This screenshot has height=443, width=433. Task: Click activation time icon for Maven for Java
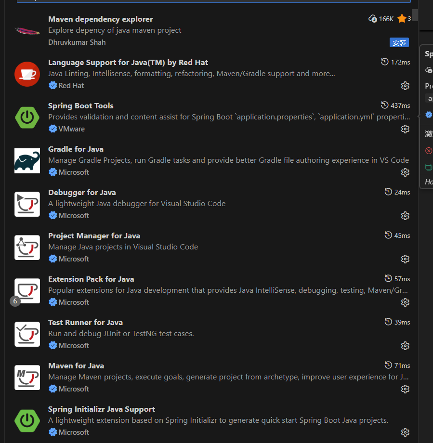pyautogui.click(x=388, y=365)
